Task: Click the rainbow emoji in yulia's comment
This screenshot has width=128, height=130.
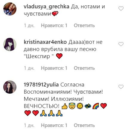Action: 96,106
